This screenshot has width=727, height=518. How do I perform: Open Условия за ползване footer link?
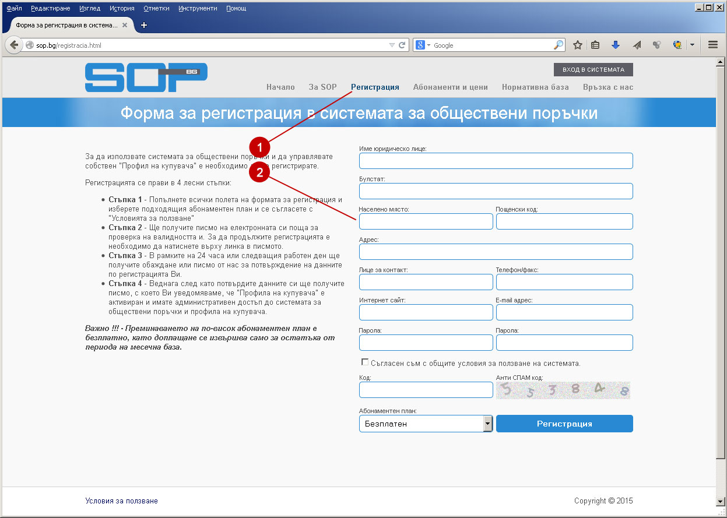pos(121,501)
